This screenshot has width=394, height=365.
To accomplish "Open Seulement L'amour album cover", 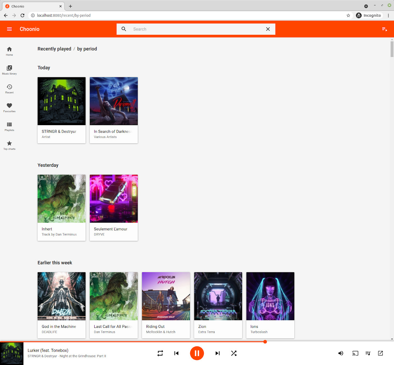I will coord(114,199).
